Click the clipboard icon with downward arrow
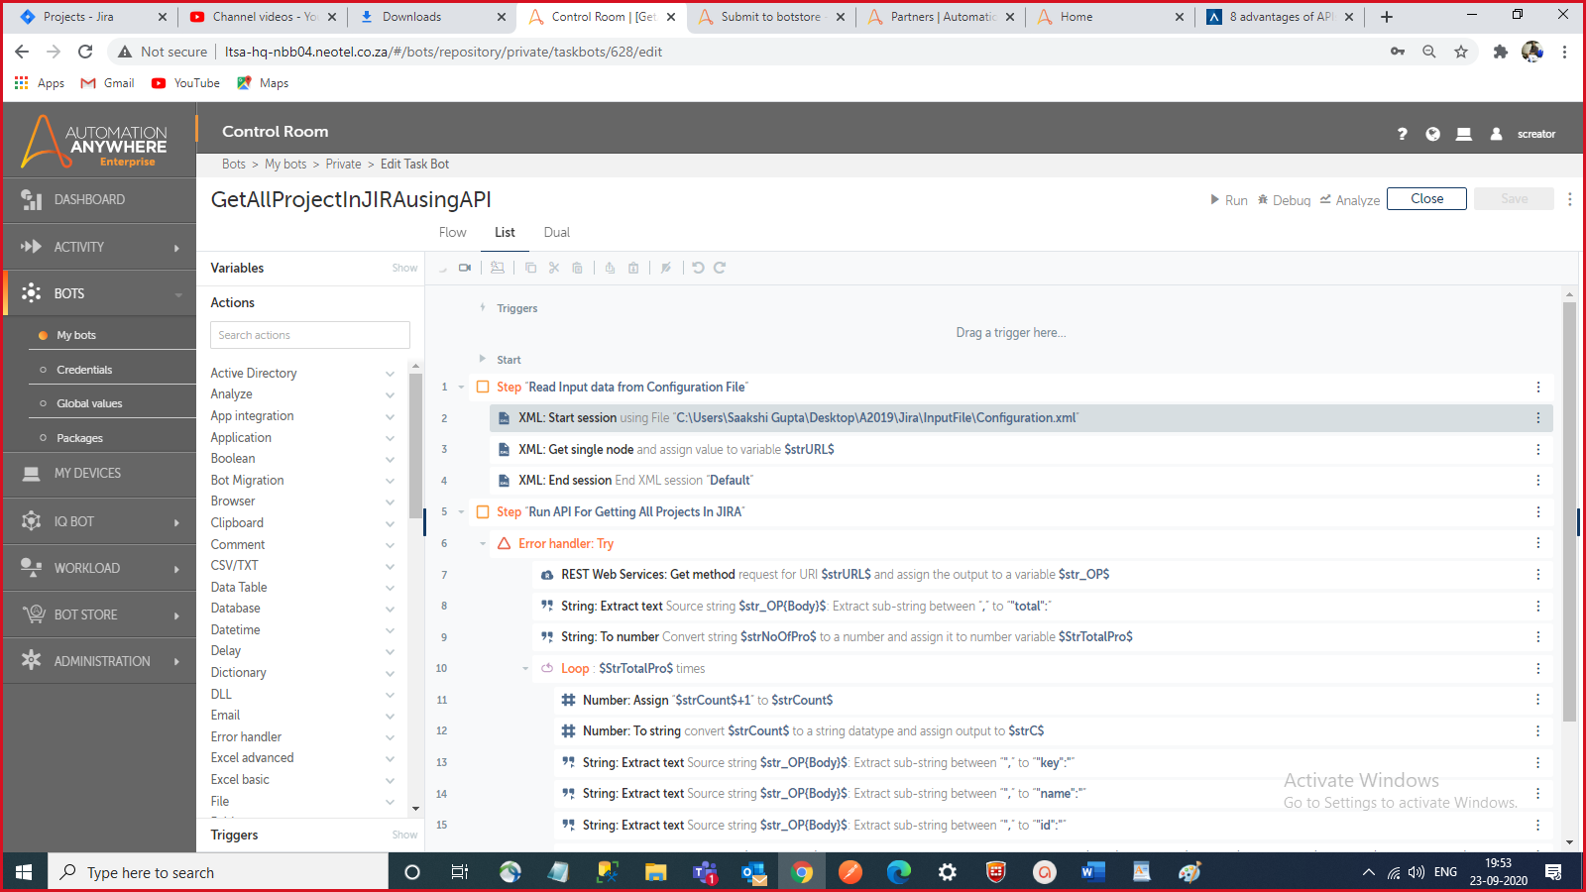This screenshot has width=1586, height=892. point(633,268)
